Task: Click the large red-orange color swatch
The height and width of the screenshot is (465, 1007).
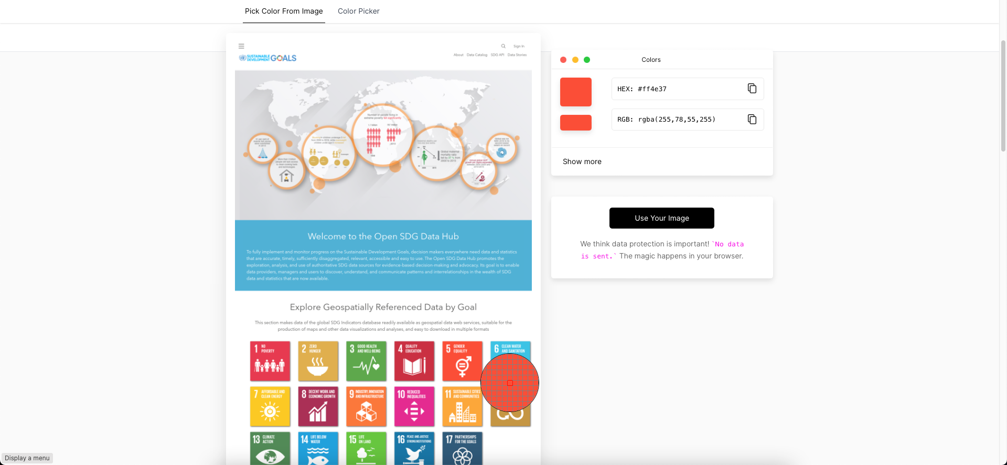Action: (576, 92)
